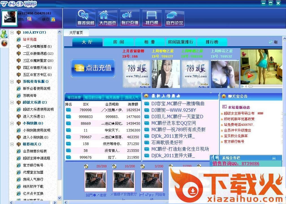Click room icon of 一区※唯舞独尊
This screenshot has width=286, height=204.
[x=19, y=47]
